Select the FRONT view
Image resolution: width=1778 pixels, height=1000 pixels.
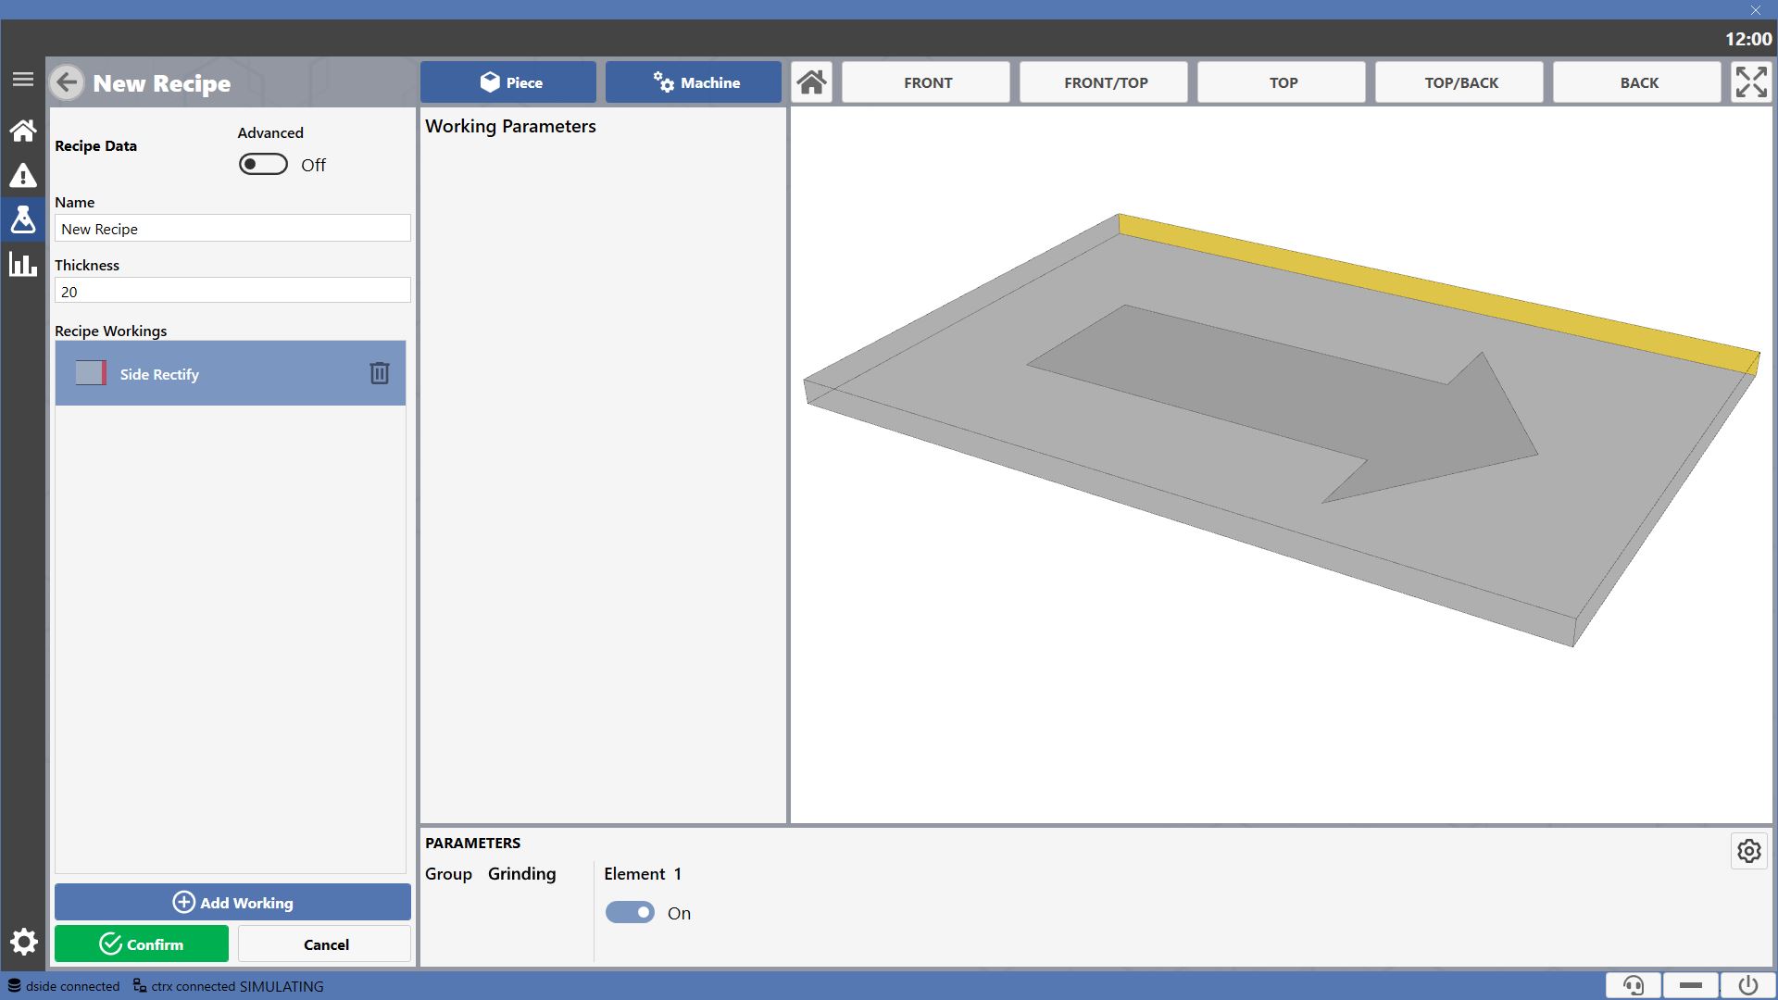pos(926,82)
